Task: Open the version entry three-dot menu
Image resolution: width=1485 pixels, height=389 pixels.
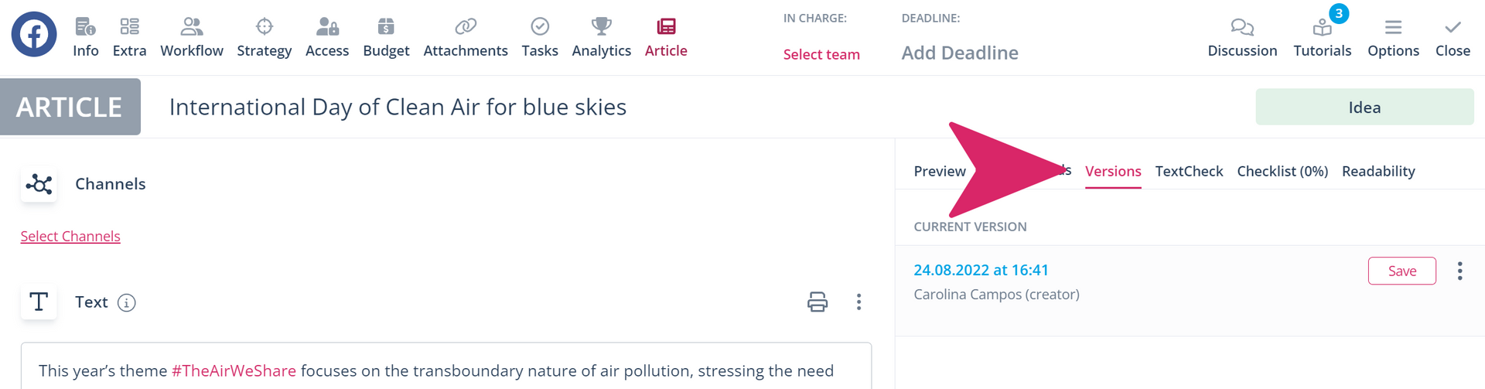Action: tap(1459, 271)
